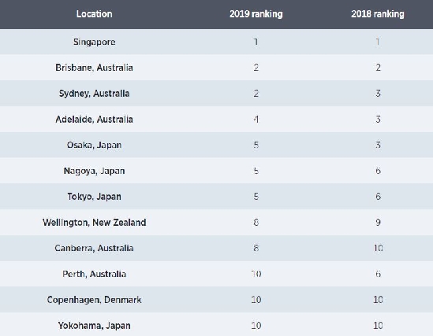Click Sydney, Australia location cell
The width and height of the screenshot is (433, 336).
94,94
